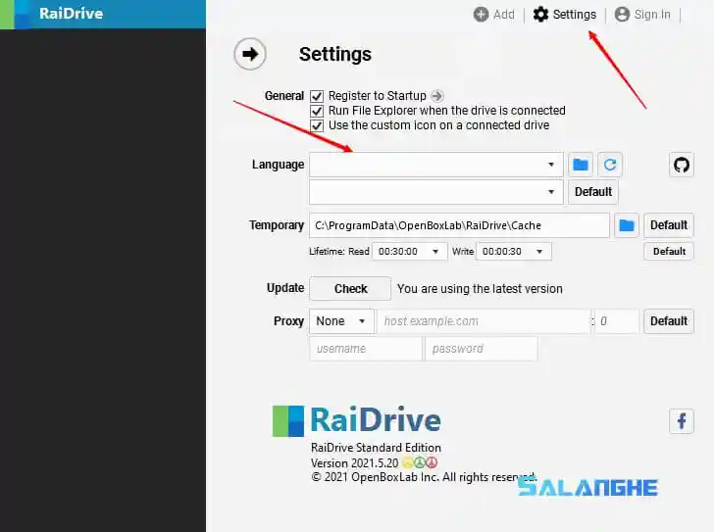This screenshot has height=532, width=714.
Task: Click 'RaiDrive Standard Edition' text
Action: click(x=377, y=448)
